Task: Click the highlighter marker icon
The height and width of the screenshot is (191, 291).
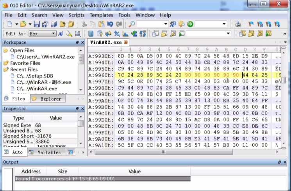Action: point(69,34)
